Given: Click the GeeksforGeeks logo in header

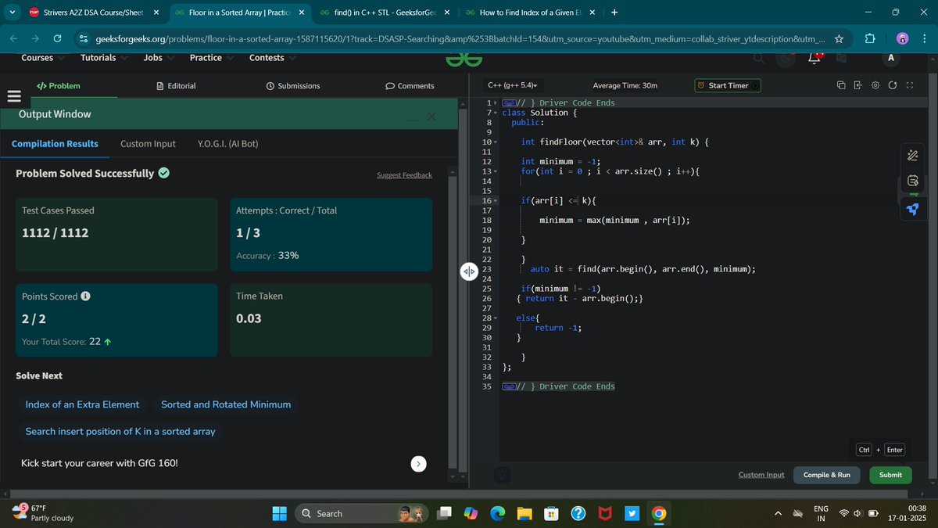Looking at the screenshot, I should 464,58.
